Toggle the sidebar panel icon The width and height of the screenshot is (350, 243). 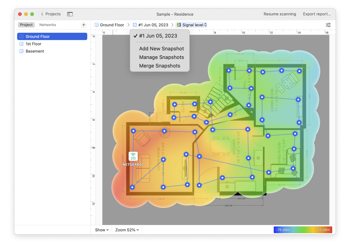coord(70,14)
